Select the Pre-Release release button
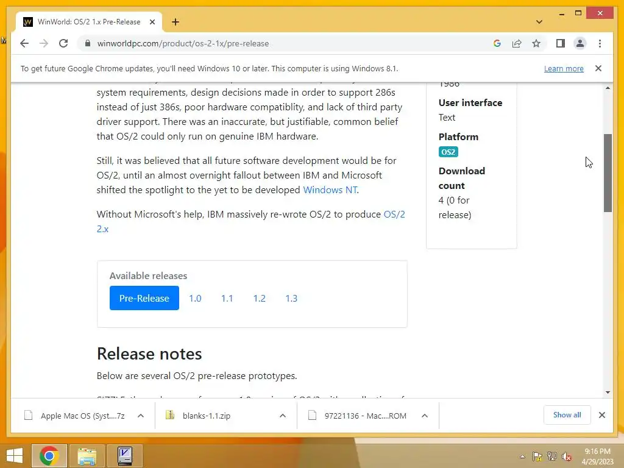Viewport: 624px width, 468px height. 144,298
